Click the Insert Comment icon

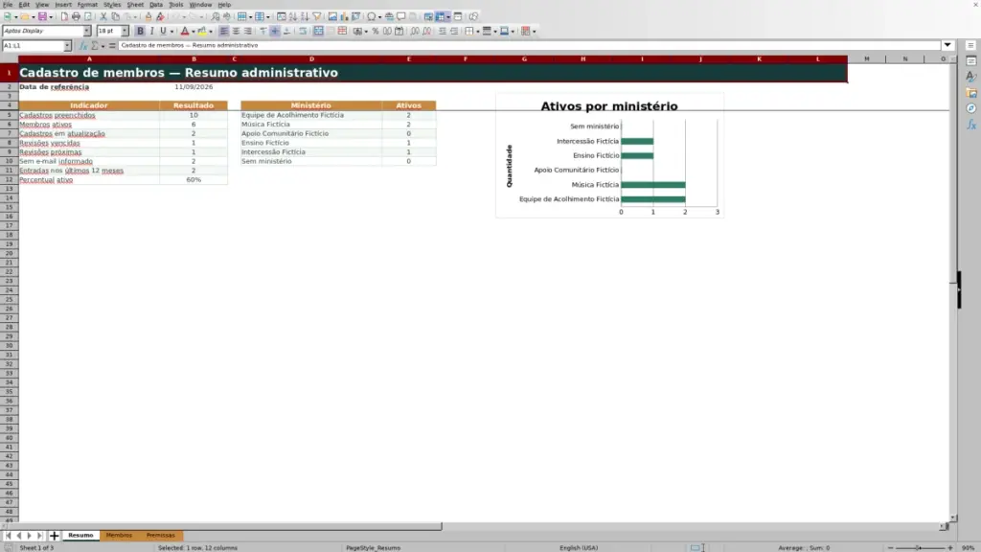pos(401,17)
